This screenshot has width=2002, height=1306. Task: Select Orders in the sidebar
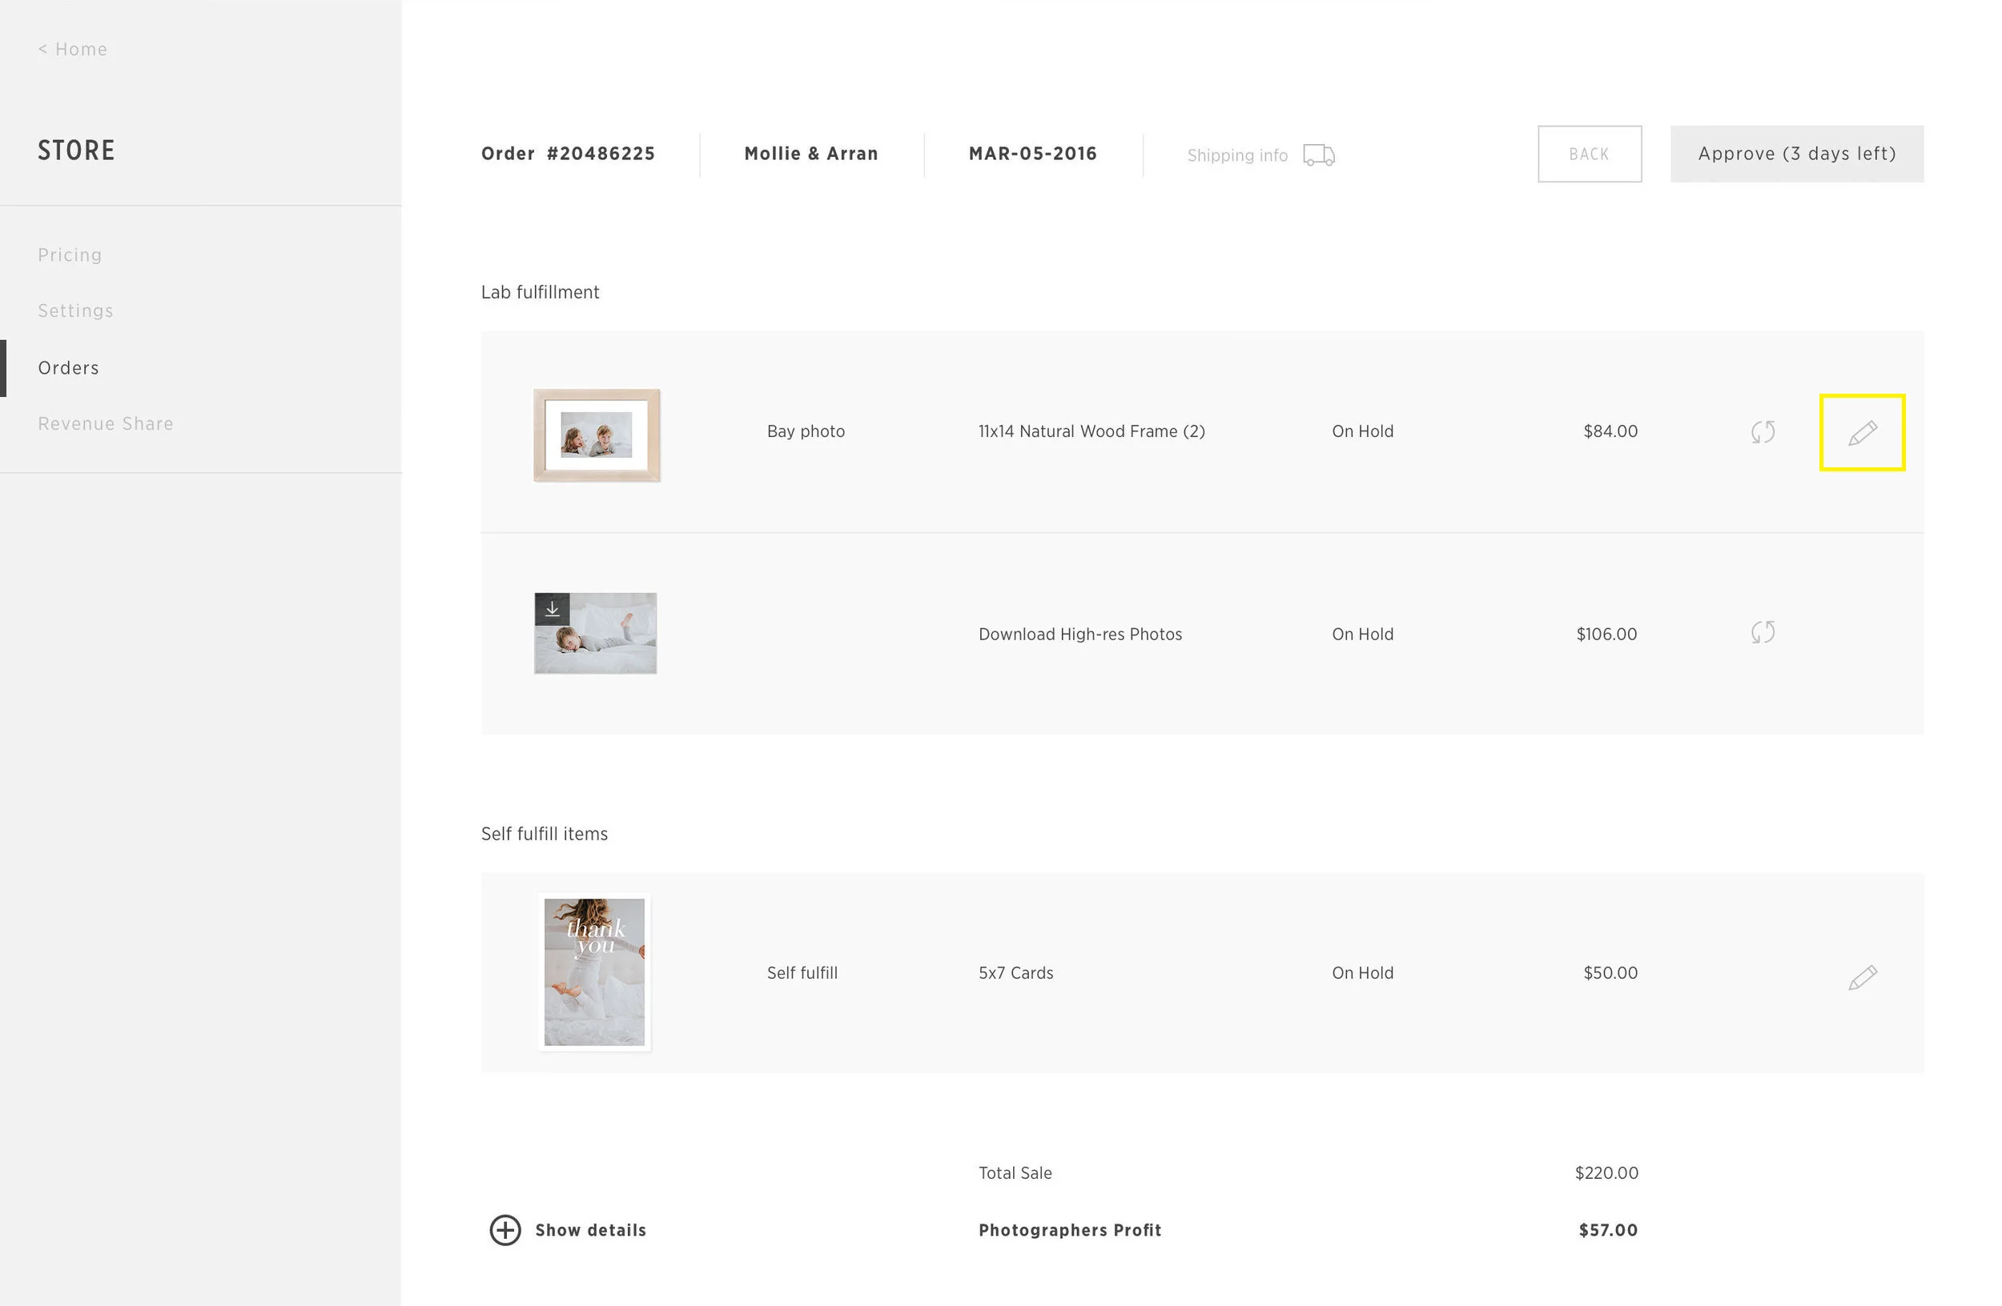click(68, 367)
